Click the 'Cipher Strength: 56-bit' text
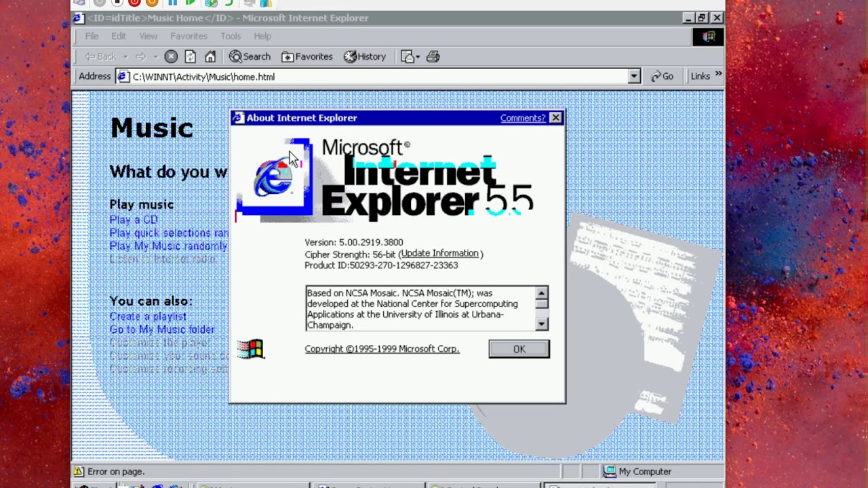868x488 pixels. click(x=350, y=254)
